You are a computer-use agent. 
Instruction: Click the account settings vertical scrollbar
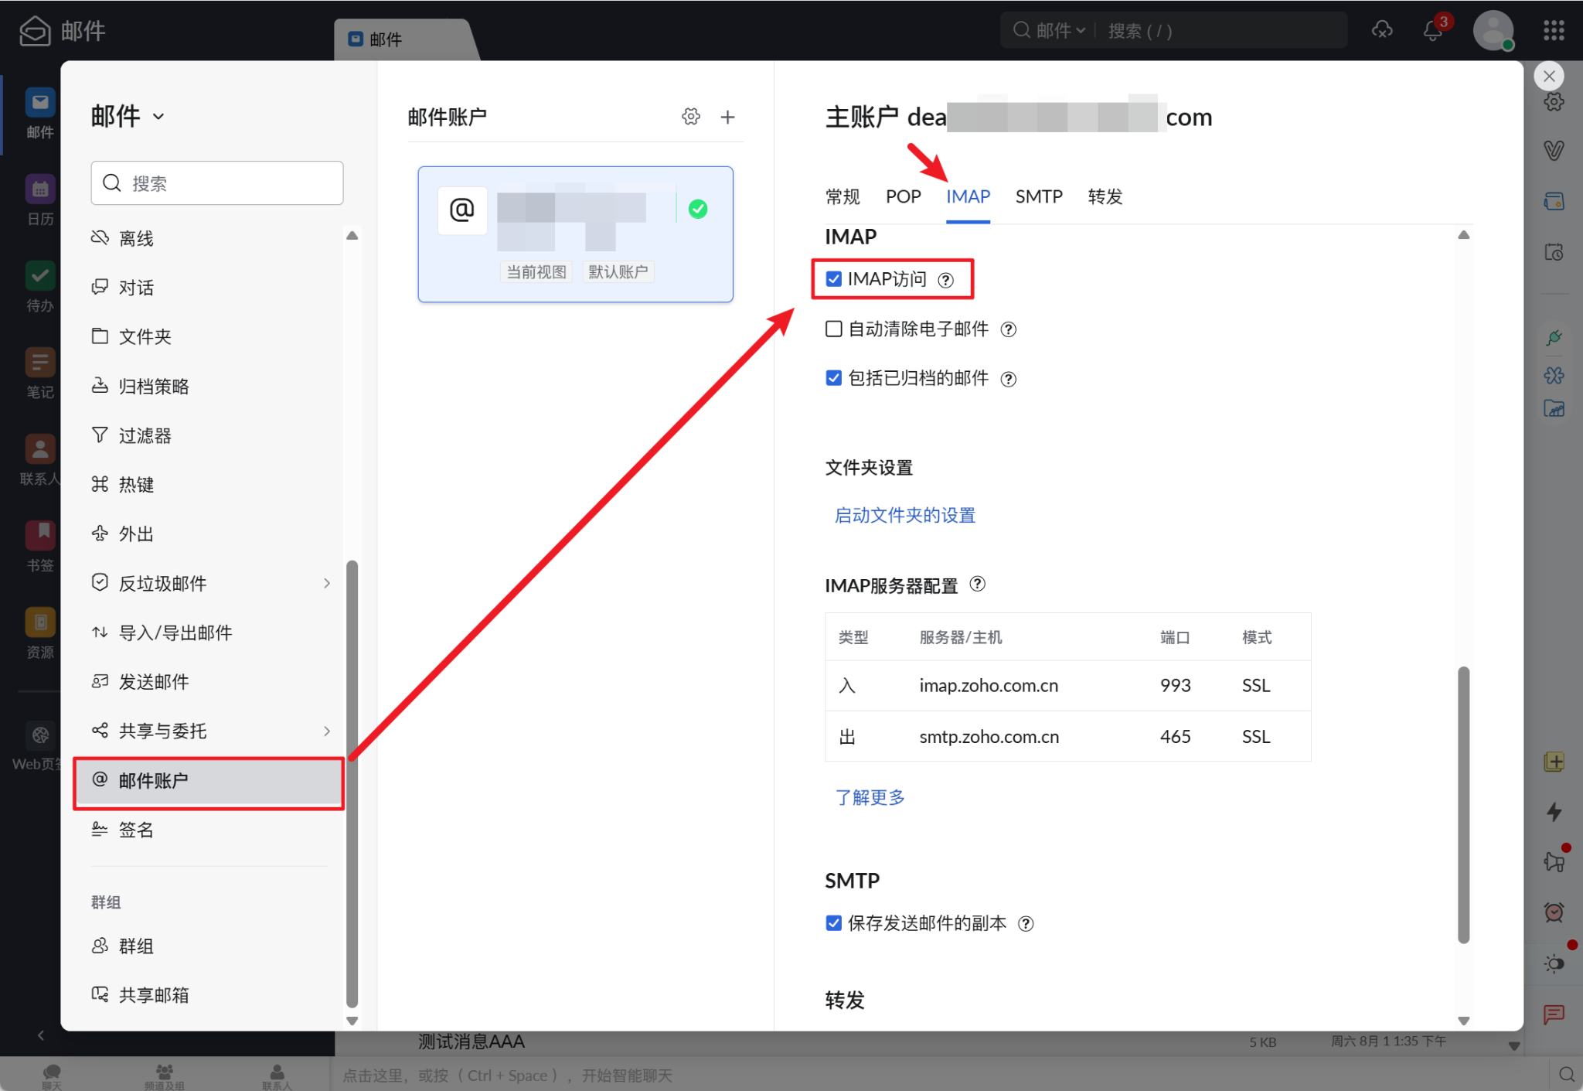(1463, 804)
